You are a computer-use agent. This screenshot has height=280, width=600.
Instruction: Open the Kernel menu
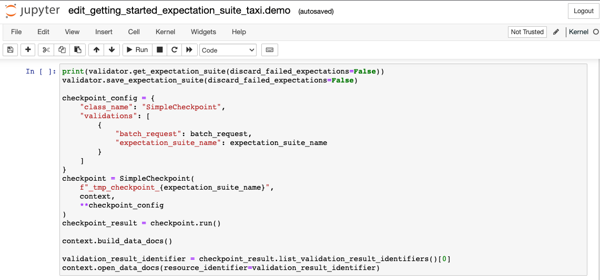165,32
